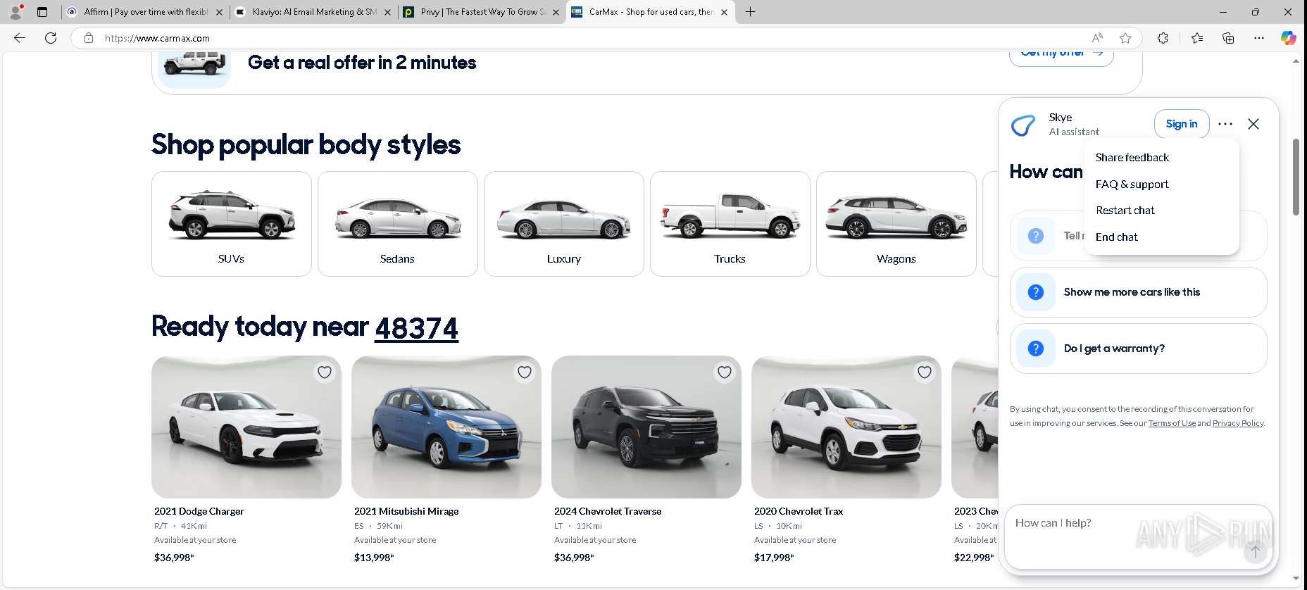Send chat message with arrow button

(x=1255, y=551)
